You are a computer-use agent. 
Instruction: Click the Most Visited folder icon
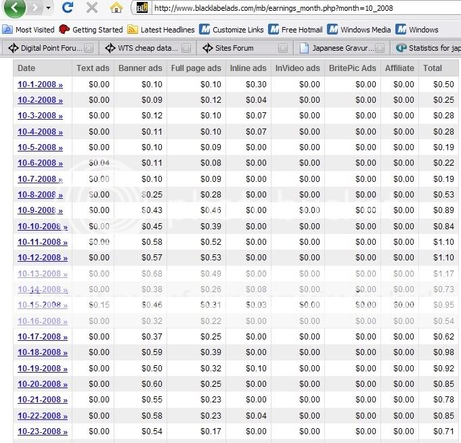7,30
